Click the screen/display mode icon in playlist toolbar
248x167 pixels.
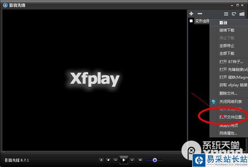pos(234,14)
